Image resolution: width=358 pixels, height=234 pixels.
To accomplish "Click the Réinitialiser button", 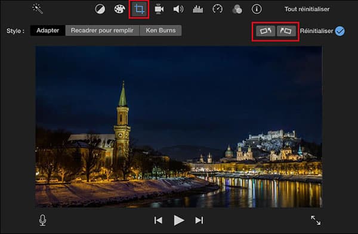I will [316, 31].
